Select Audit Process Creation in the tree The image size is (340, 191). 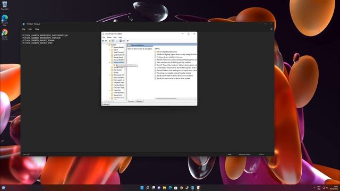[117, 52]
